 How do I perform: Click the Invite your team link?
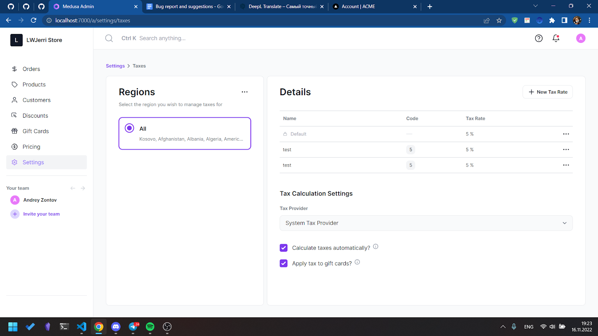41,214
